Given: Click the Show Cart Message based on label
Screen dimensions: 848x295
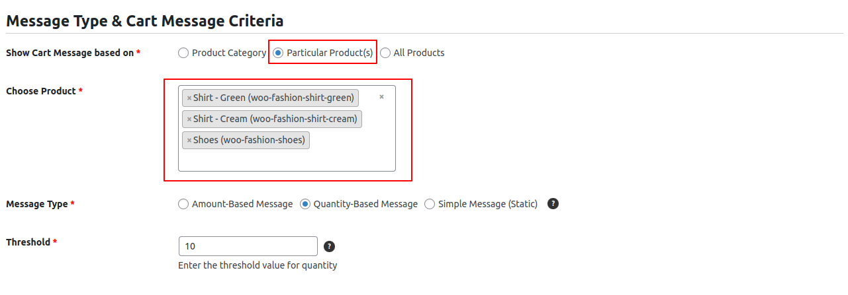Looking at the screenshot, I should (70, 53).
